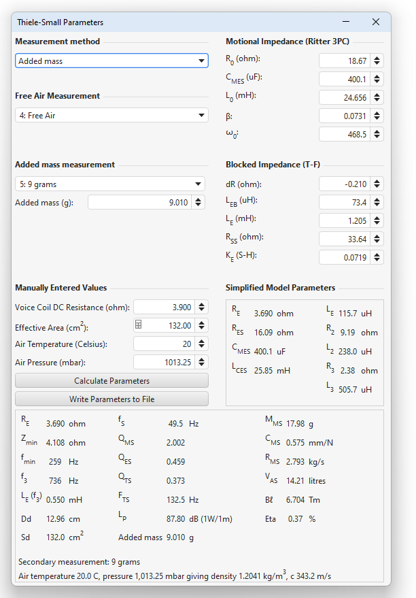Viewport: 416px width, 598px height.
Task: Click the RSS (ohm) spinner arrows
Action: (x=377, y=239)
